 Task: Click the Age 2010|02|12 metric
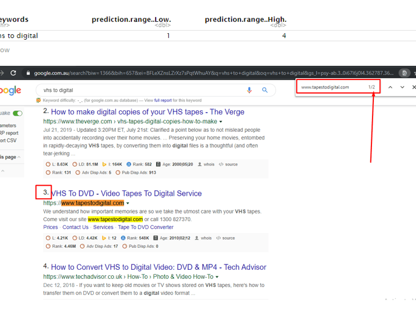(172, 238)
